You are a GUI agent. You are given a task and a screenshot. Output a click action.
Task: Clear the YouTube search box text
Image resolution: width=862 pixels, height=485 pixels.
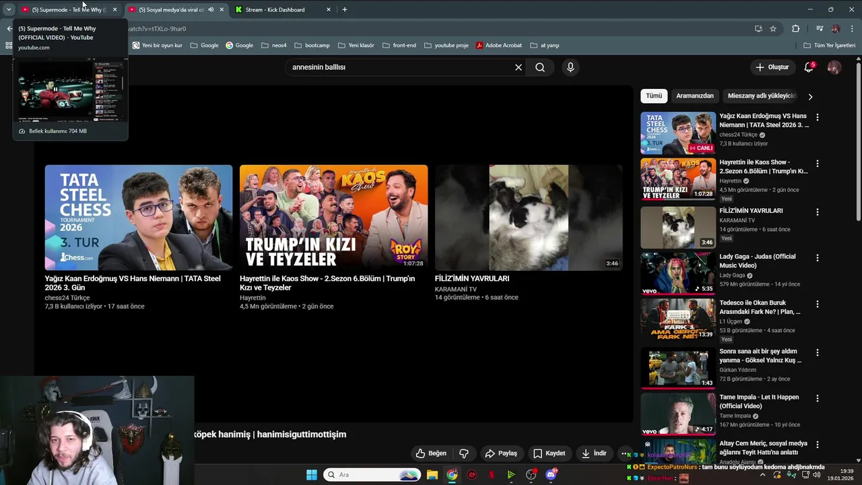coord(519,67)
